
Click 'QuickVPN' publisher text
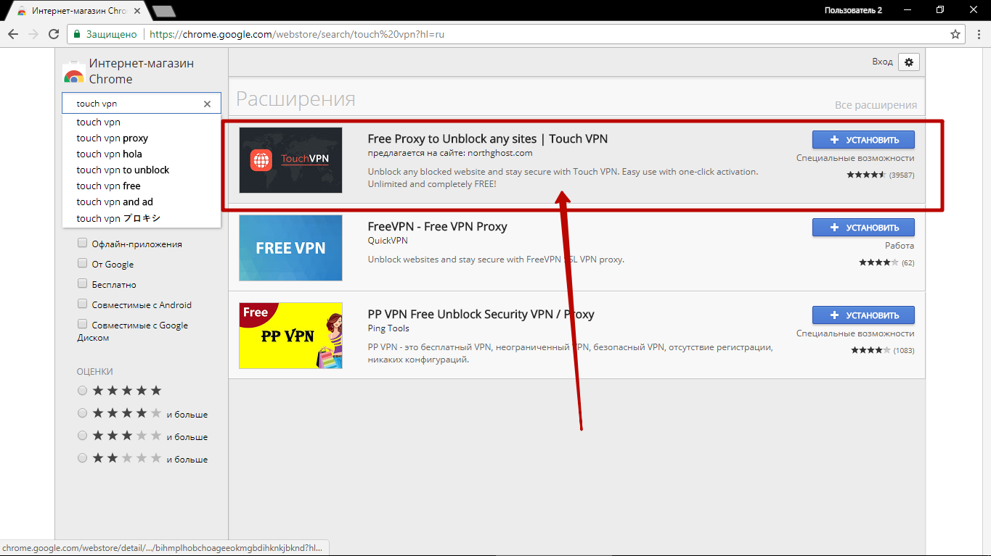[x=388, y=241]
